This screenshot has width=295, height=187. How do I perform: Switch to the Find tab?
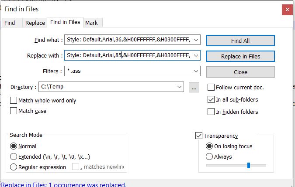(10, 23)
